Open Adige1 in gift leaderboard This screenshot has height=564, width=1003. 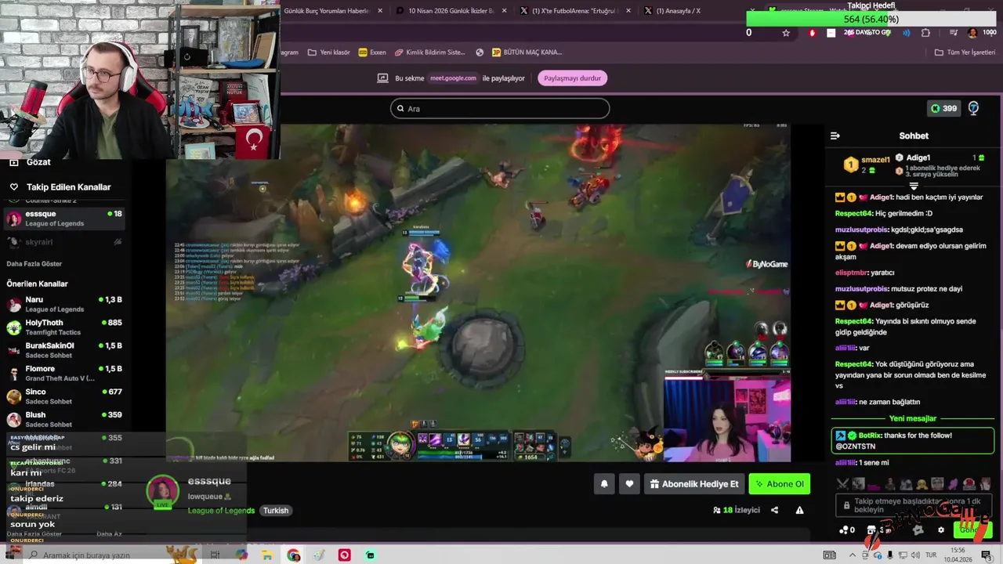[918, 157]
